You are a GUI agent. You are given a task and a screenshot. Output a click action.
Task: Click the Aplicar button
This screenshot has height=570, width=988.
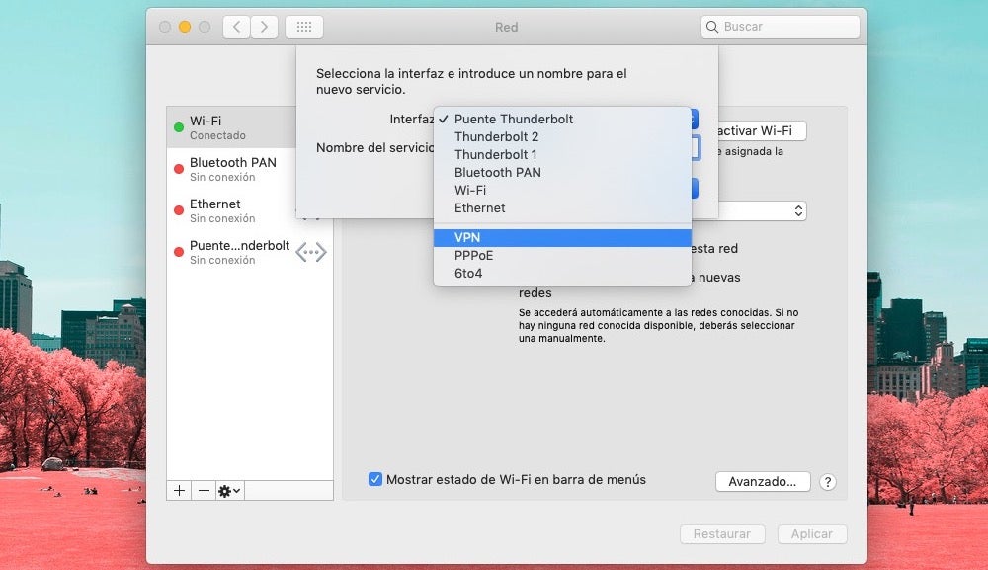pos(811,533)
